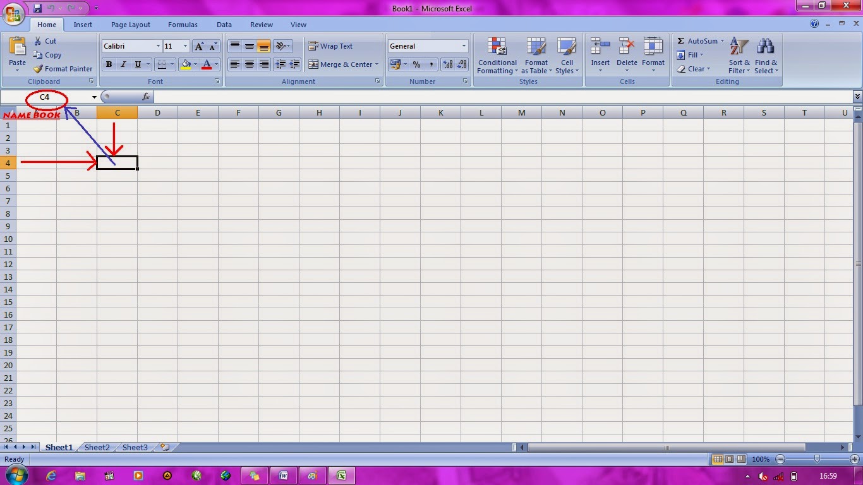Click the Delete cells icon
Viewport: 863px width, 485px height.
pyautogui.click(x=627, y=46)
